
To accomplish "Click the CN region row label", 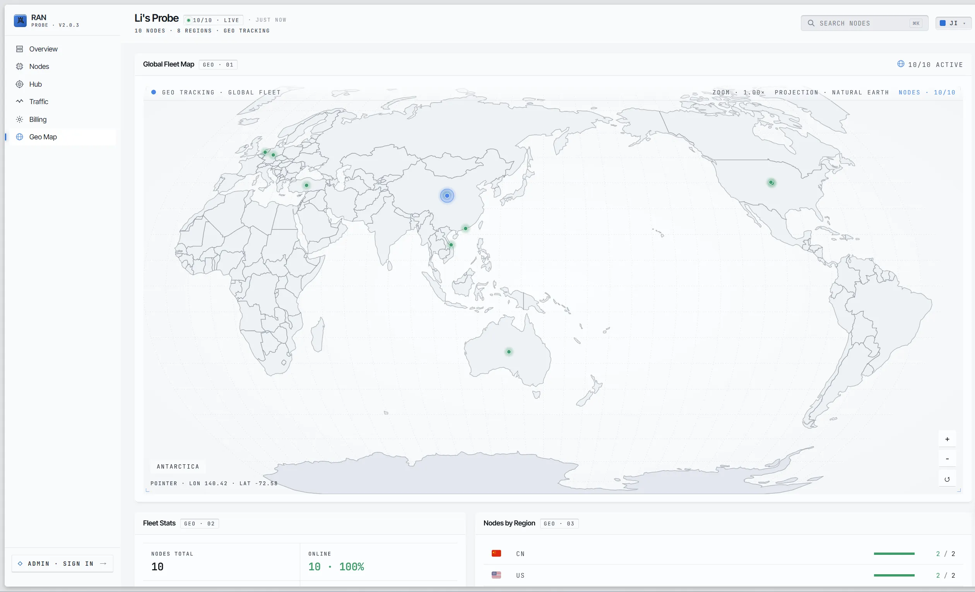I will point(520,554).
